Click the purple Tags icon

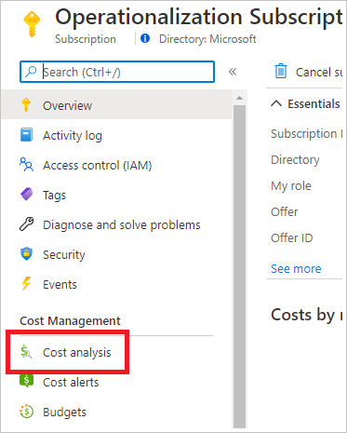(26, 195)
